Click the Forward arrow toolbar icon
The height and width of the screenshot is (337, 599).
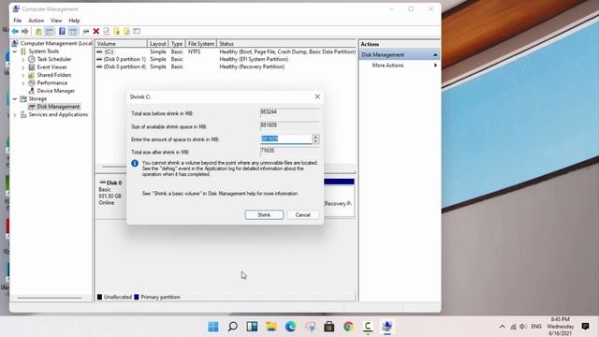(x=25, y=31)
